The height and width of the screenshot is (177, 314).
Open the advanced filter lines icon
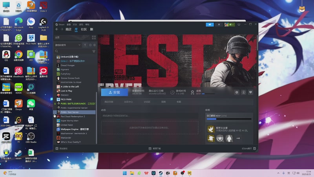94,52
